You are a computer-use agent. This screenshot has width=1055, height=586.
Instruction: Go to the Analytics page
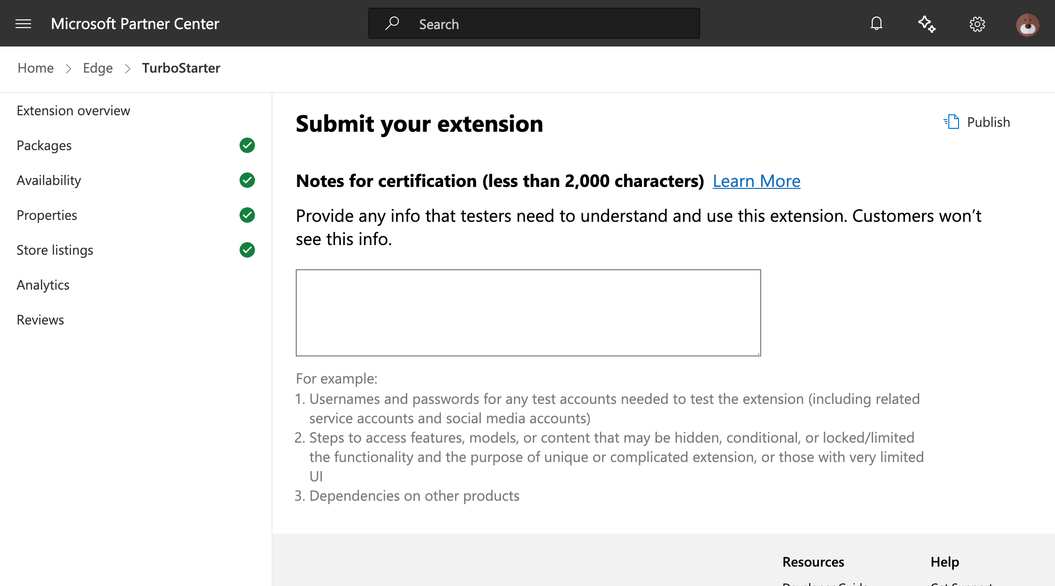[43, 285]
